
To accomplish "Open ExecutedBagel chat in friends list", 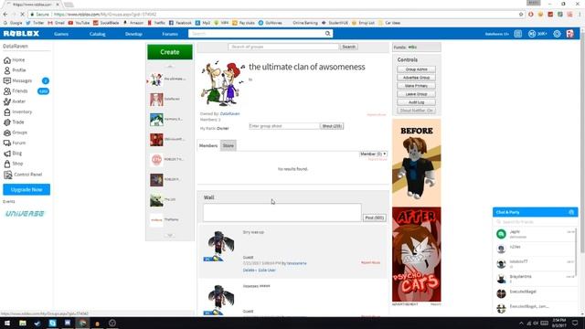I will click(535, 293).
